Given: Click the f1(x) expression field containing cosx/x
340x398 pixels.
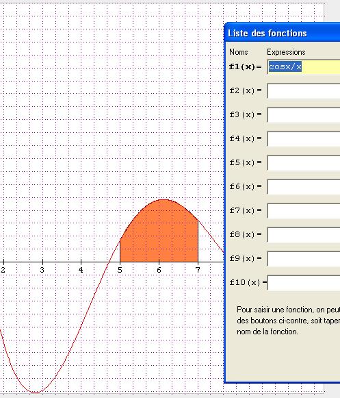Looking at the screenshot, I should [x=304, y=67].
